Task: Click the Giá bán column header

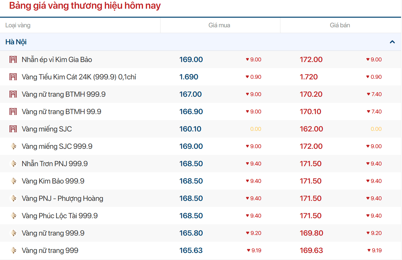Action: (340, 25)
